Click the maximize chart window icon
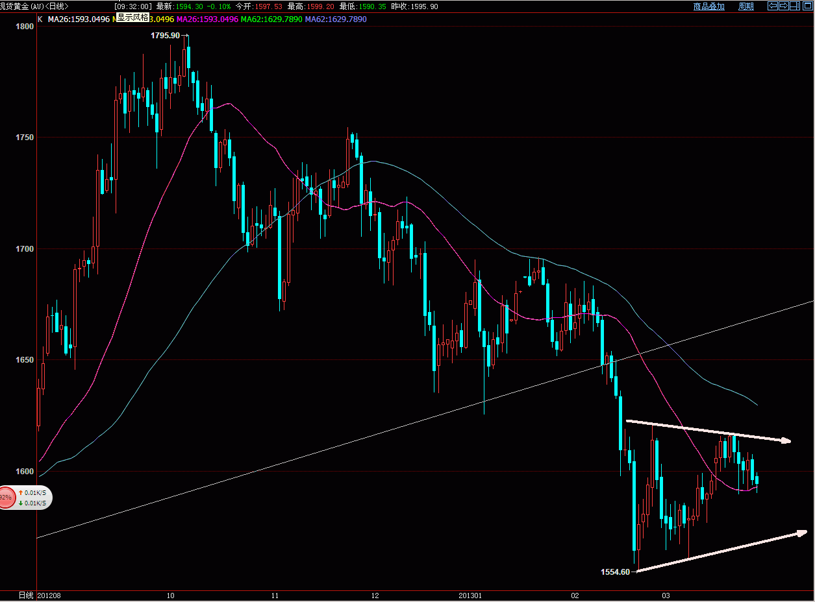815x602 pixels. 808,6
